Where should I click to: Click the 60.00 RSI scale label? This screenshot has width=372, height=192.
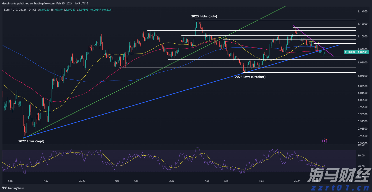(361, 156)
